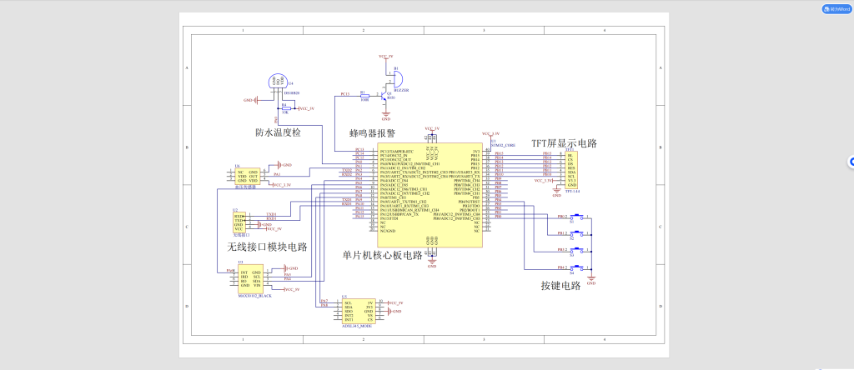Click the 按键电路 label
Screen dimensions: 854x370
tap(560, 286)
